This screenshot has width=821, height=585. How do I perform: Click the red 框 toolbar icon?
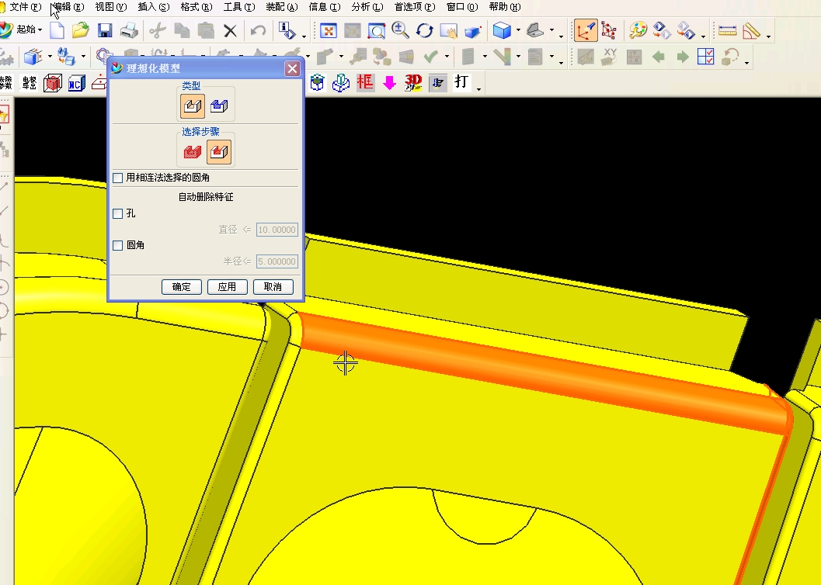click(x=365, y=82)
